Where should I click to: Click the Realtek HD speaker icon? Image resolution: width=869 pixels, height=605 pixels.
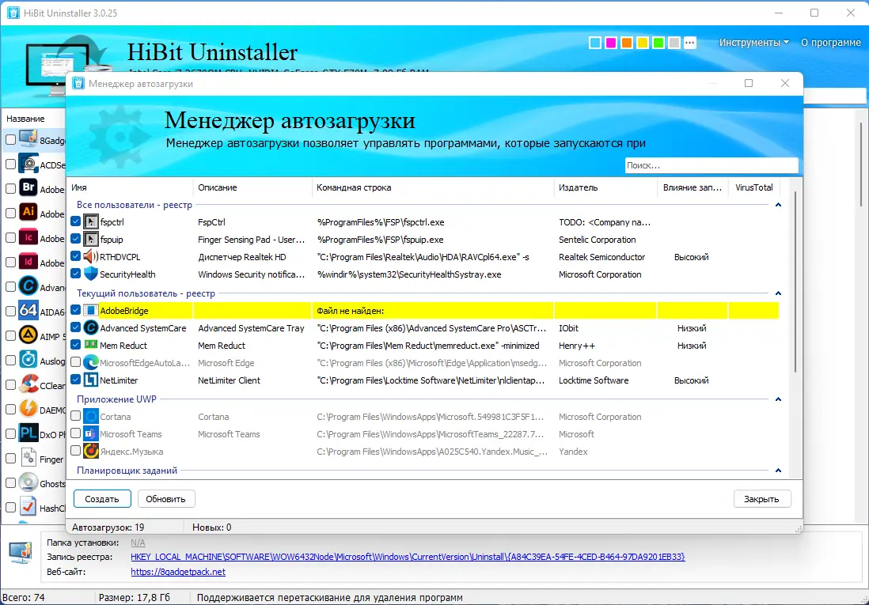(89, 256)
